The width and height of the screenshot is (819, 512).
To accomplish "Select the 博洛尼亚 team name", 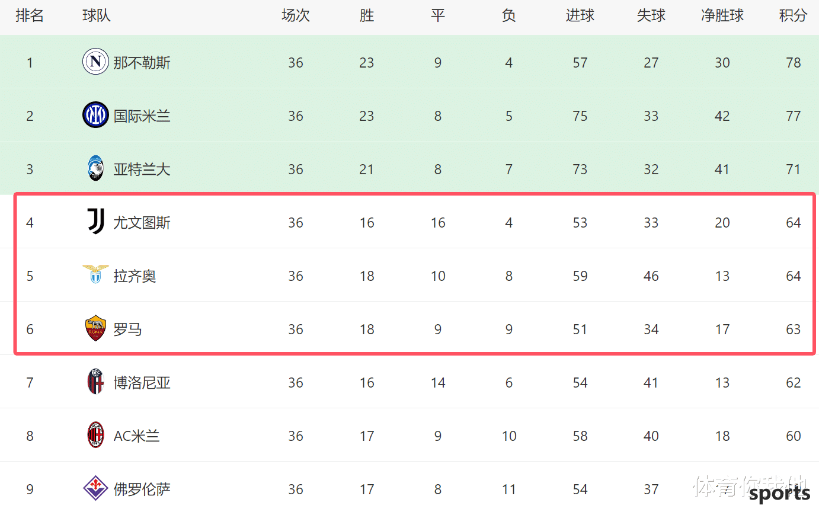I will coord(142,383).
